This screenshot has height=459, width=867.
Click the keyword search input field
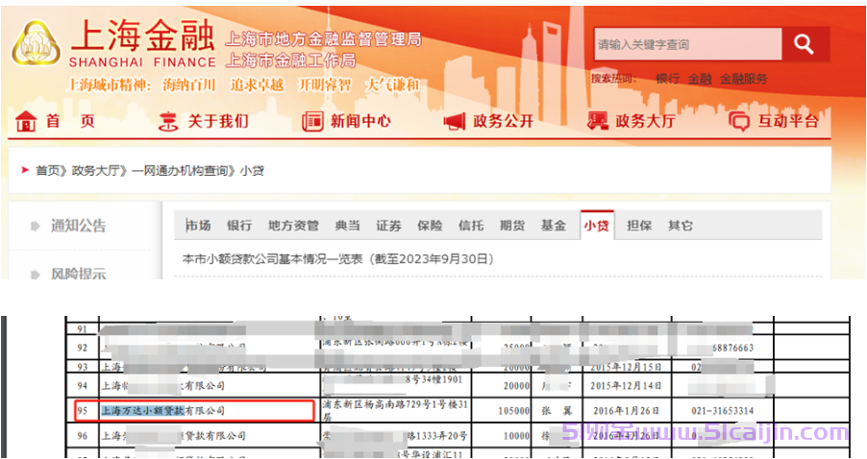pos(688,44)
